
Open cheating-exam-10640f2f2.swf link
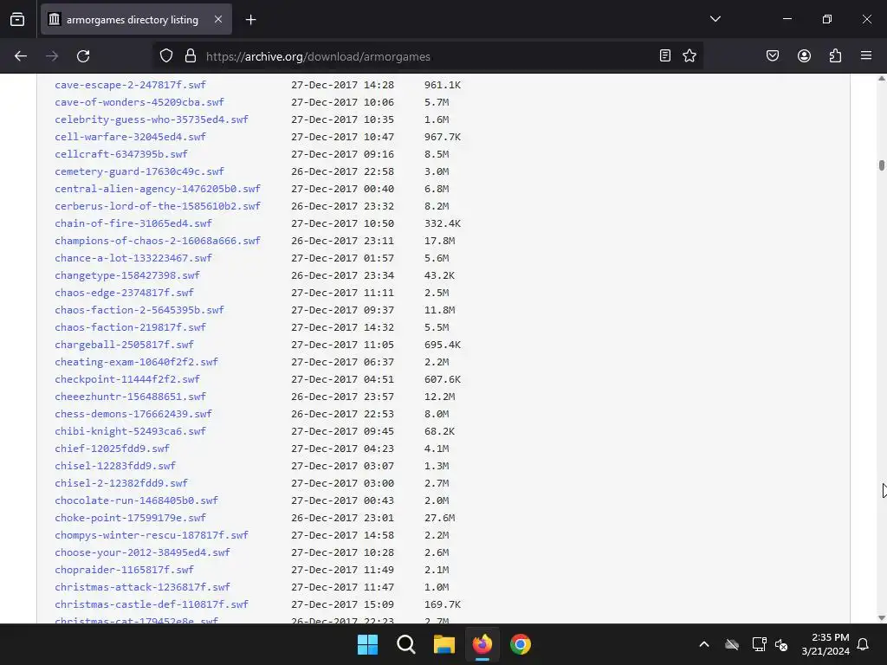click(x=136, y=362)
